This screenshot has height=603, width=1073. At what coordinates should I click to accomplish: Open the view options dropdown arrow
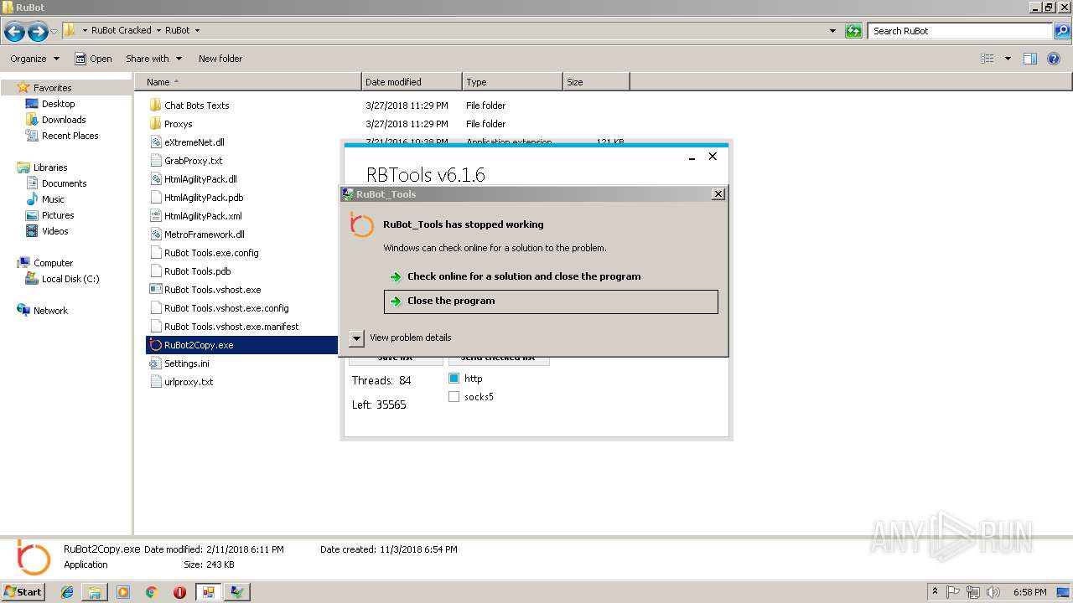tap(1008, 59)
